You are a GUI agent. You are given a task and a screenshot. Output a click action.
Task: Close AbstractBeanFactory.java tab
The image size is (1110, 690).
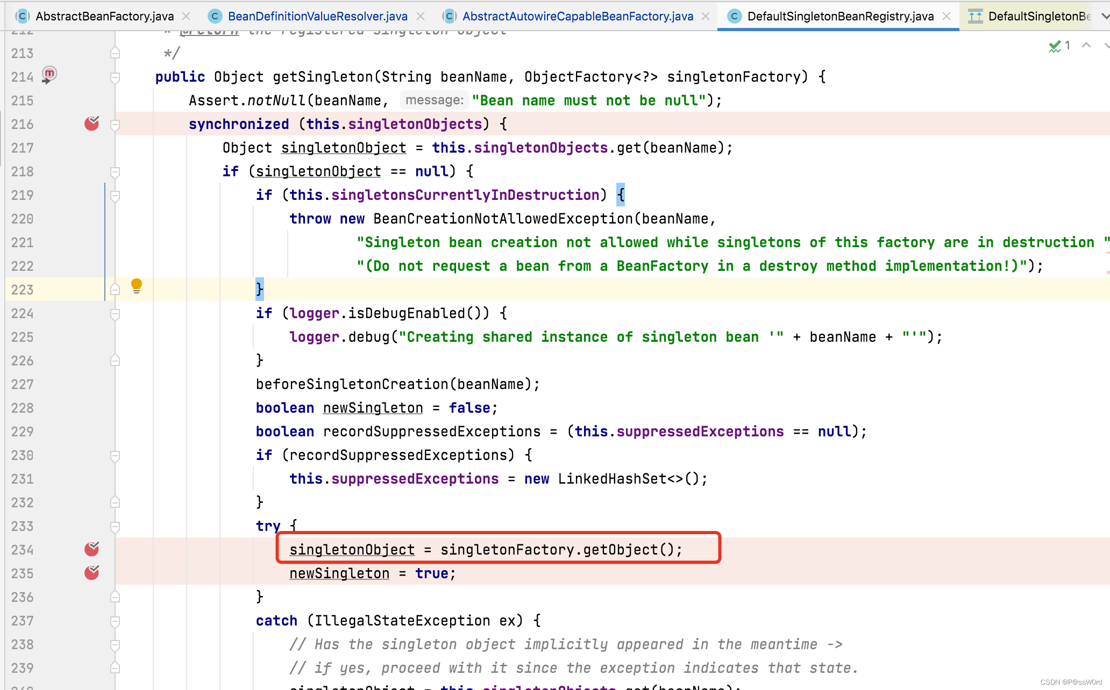(187, 16)
